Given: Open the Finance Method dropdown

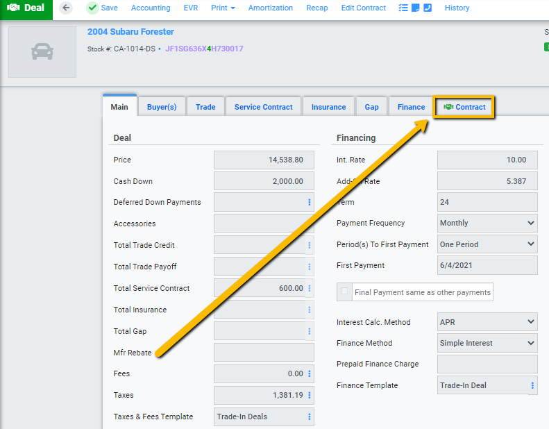Looking at the screenshot, I should click(x=487, y=343).
